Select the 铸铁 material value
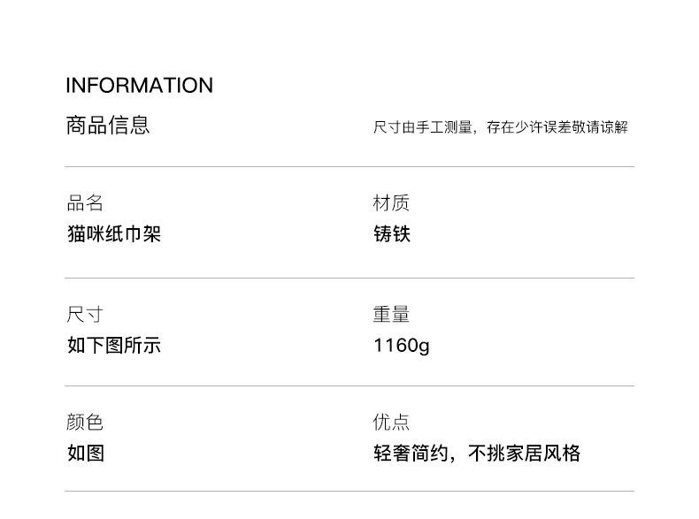Image resolution: width=699 pixels, height=519 pixels. [x=392, y=234]
